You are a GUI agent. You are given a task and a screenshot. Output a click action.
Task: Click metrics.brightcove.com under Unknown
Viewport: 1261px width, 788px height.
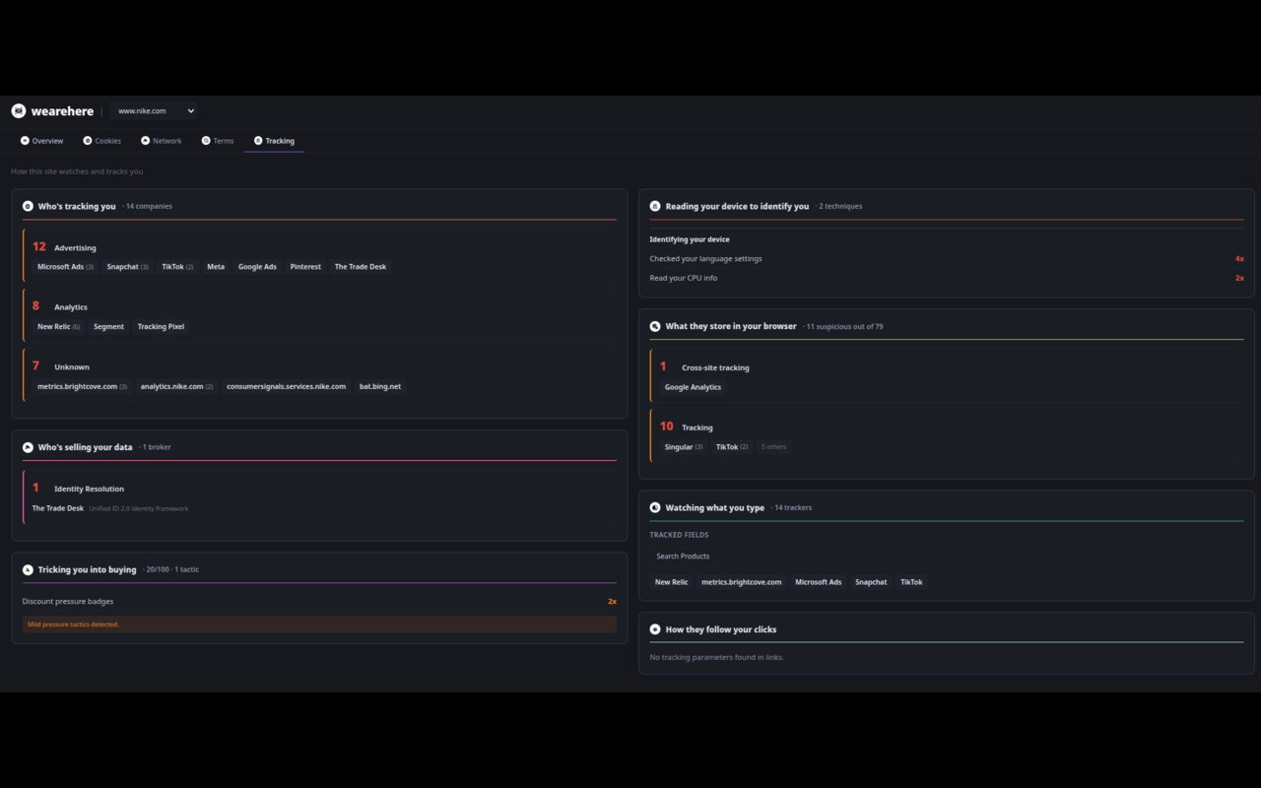coord(82,387)
